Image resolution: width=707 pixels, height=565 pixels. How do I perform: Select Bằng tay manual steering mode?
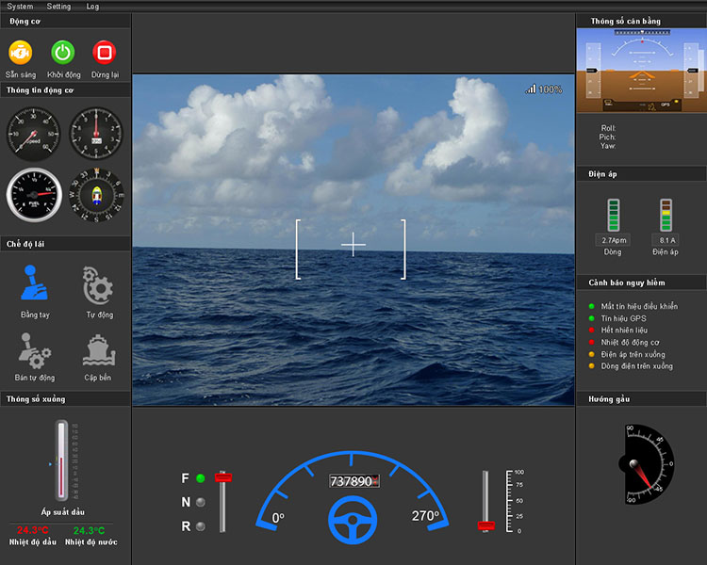coord(35,284)
